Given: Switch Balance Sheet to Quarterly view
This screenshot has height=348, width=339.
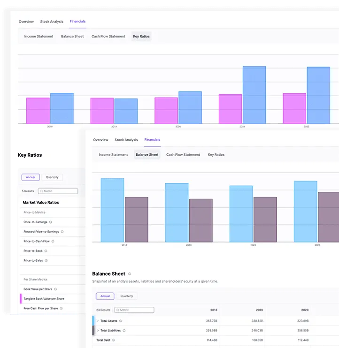Looking at the screenshot, I should coord(127,296).
